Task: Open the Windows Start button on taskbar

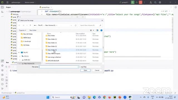Action: pyautogui.click(x=48, y=97)
